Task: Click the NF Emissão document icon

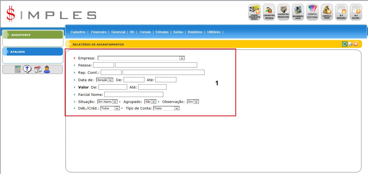Action: (341, 12)
